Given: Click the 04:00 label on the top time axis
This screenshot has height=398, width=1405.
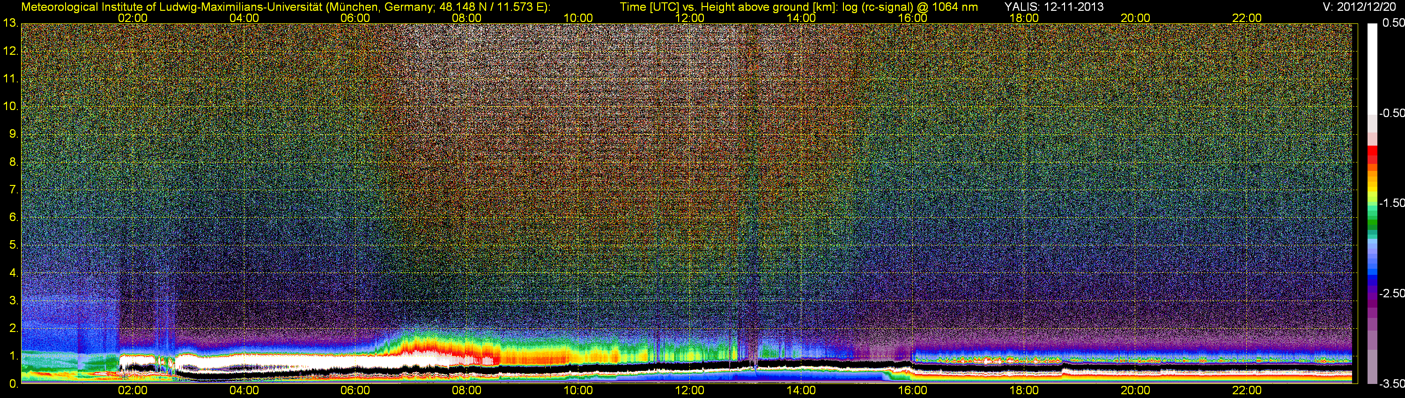Looking at the screenshot, I should [x=244, y=18].
